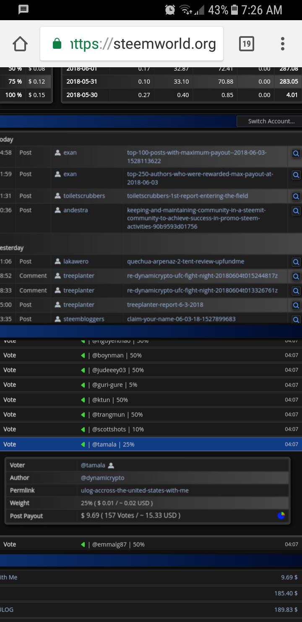Open magnifier for 8:52 treeplanter comment

(296, 277)
